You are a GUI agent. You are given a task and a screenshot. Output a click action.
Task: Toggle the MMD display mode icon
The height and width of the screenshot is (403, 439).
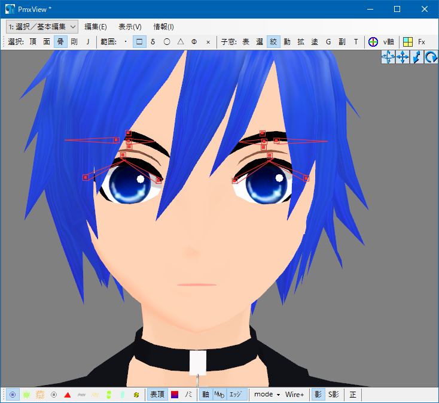coord(219,395)
